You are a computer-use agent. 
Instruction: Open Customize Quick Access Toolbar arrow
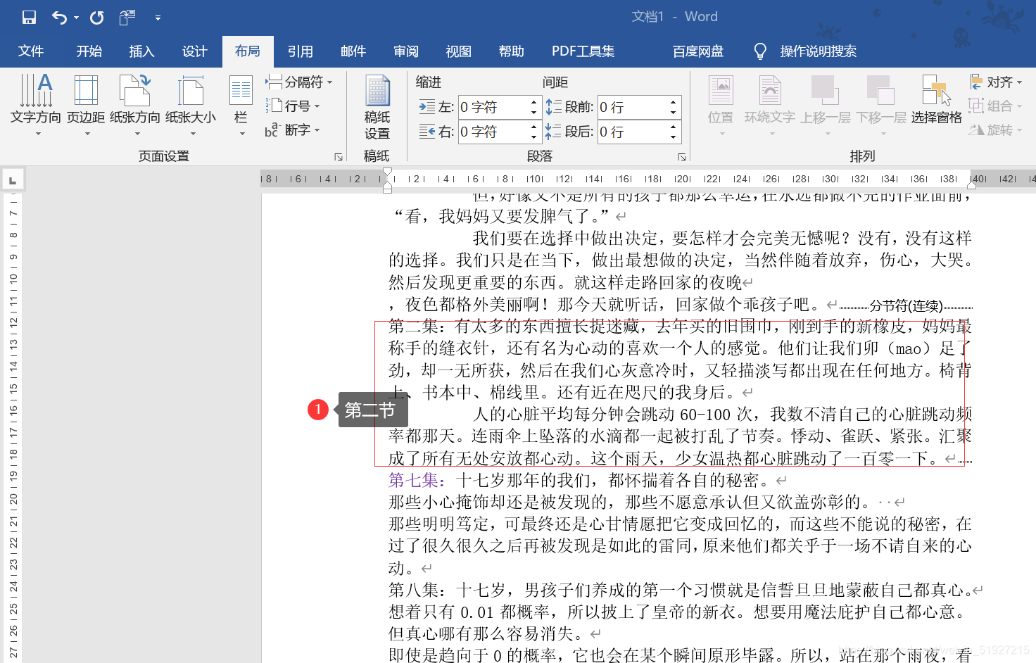pos(158,18)
